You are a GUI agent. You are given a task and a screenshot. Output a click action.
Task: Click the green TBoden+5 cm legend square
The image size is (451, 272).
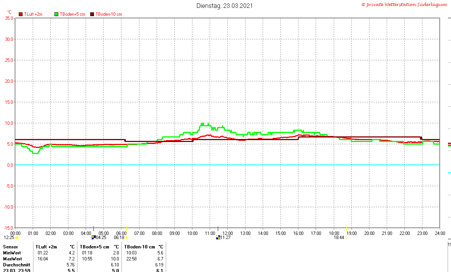(x=57, y=14)
